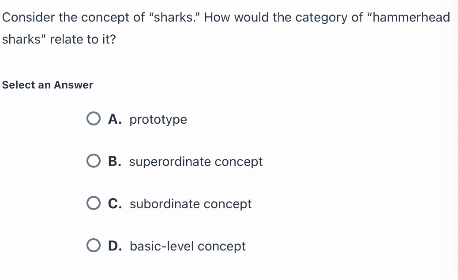The height and width of the screenshot is (280, 458).
Task: Click "relate to it?" in the question
Action: pos(83,39)
